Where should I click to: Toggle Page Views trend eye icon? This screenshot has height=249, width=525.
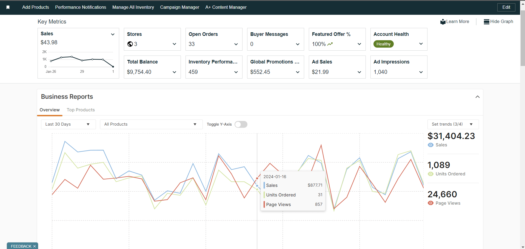tap(431, 203)
